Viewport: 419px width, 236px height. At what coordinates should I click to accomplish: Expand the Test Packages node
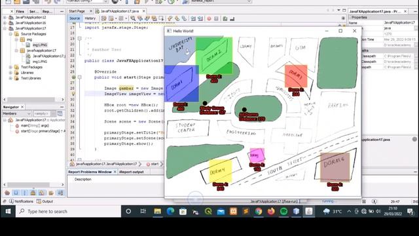point(10,67)
